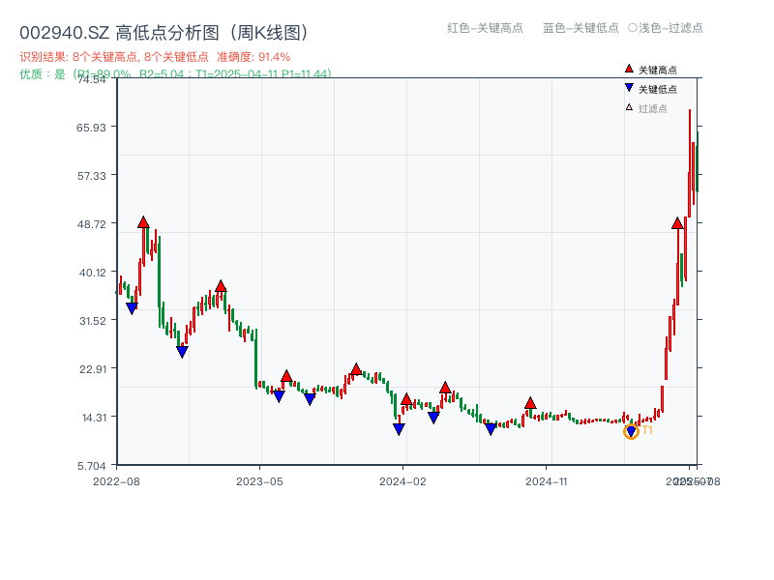Select the 蓝色-关键低点 header text

tap(580, 28)
